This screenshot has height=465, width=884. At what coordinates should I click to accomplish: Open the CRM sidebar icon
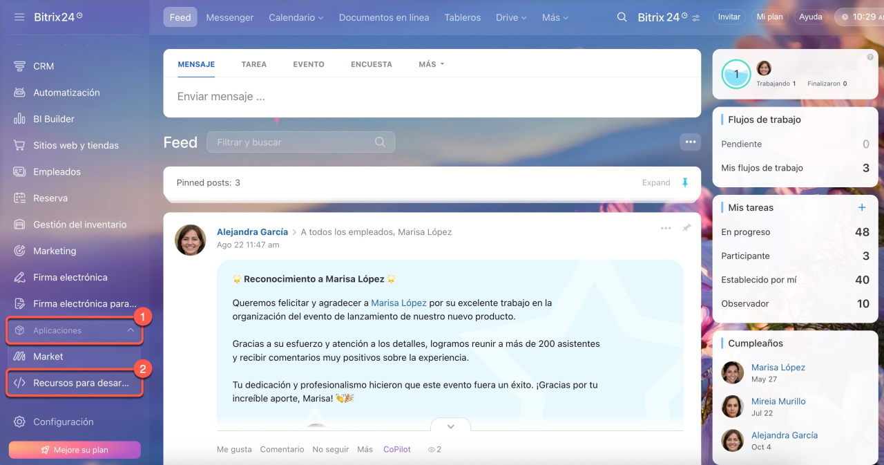coord(19,66)
